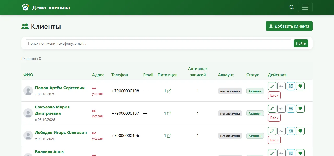This screenshot has height=156, width=334.
Task: Click the avatar of Лебедев Игорь Олегович
Action: click(x=28, y=135)
